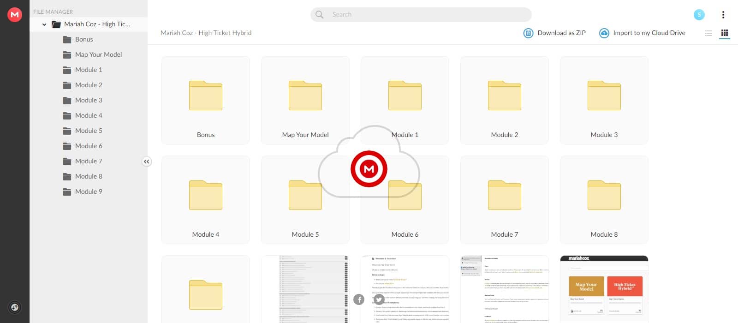This screenshot has width=738, height=323.
Task: Share via the Twitter icon
Action: pyautogui.click(x=379, y=299)
